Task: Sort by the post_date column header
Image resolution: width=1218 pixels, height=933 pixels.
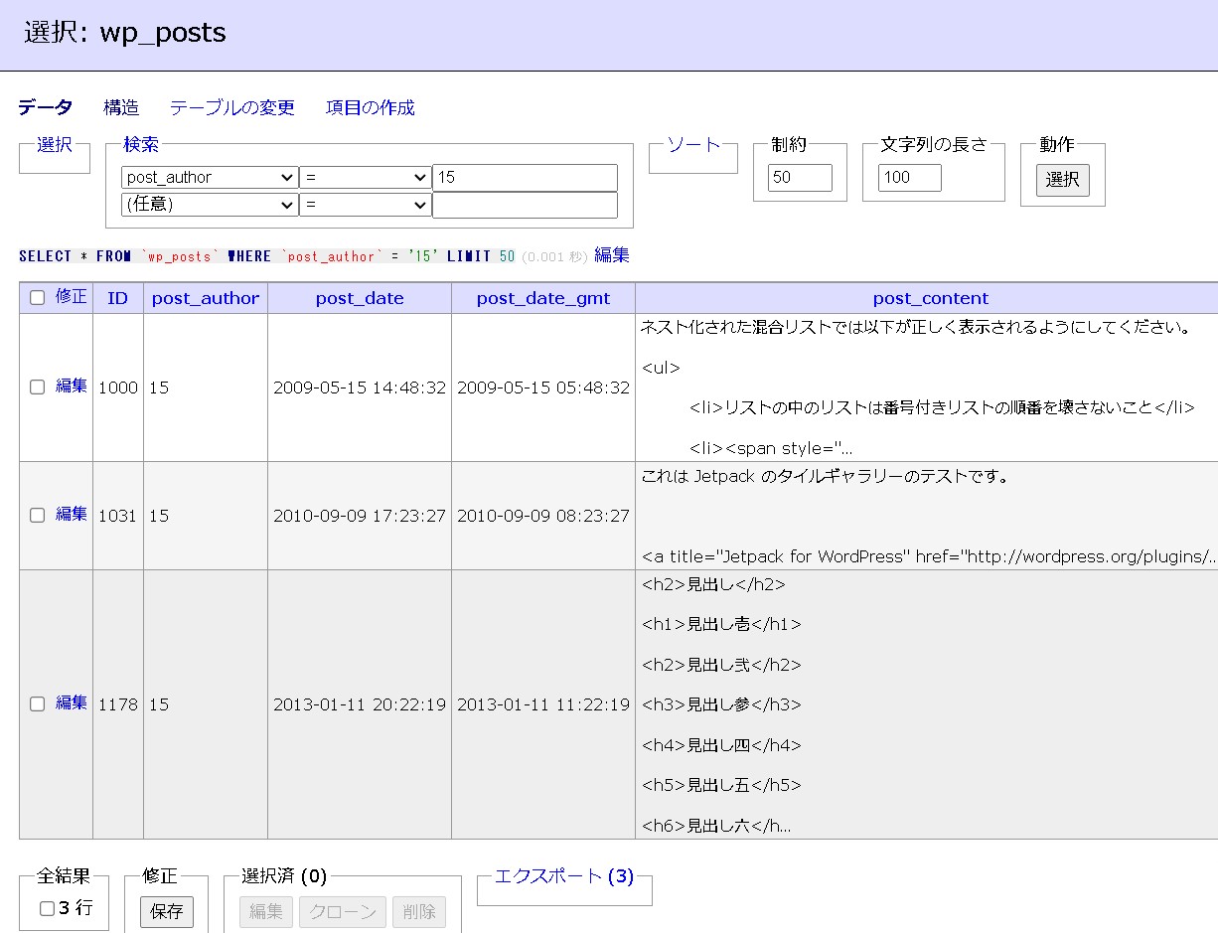Action: [360, 297]
